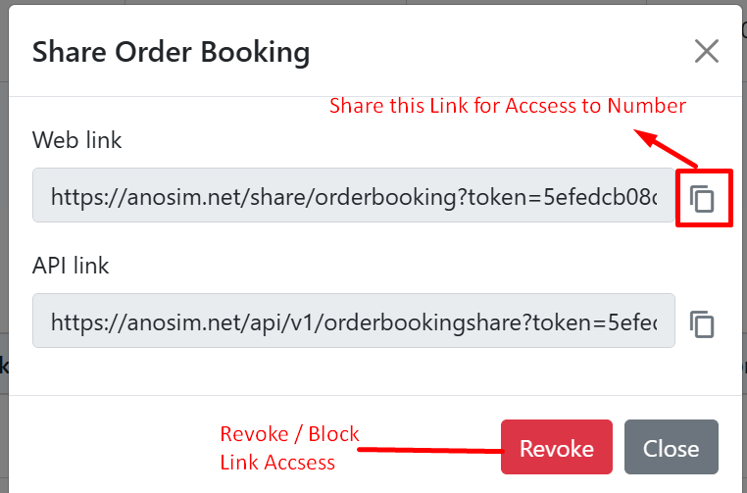Click the "Share Order Booking" title
This screenshot has width=747, height=493.
(171, 52)
